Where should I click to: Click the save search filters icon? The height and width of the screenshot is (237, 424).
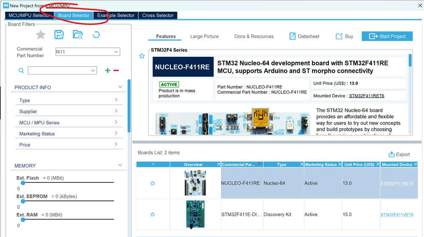tap(59, 35)
